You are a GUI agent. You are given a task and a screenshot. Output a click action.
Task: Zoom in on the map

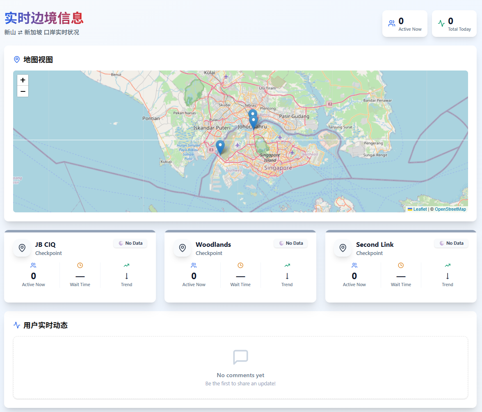(23, 80)
